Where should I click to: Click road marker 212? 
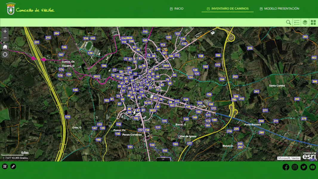point(48,38)
